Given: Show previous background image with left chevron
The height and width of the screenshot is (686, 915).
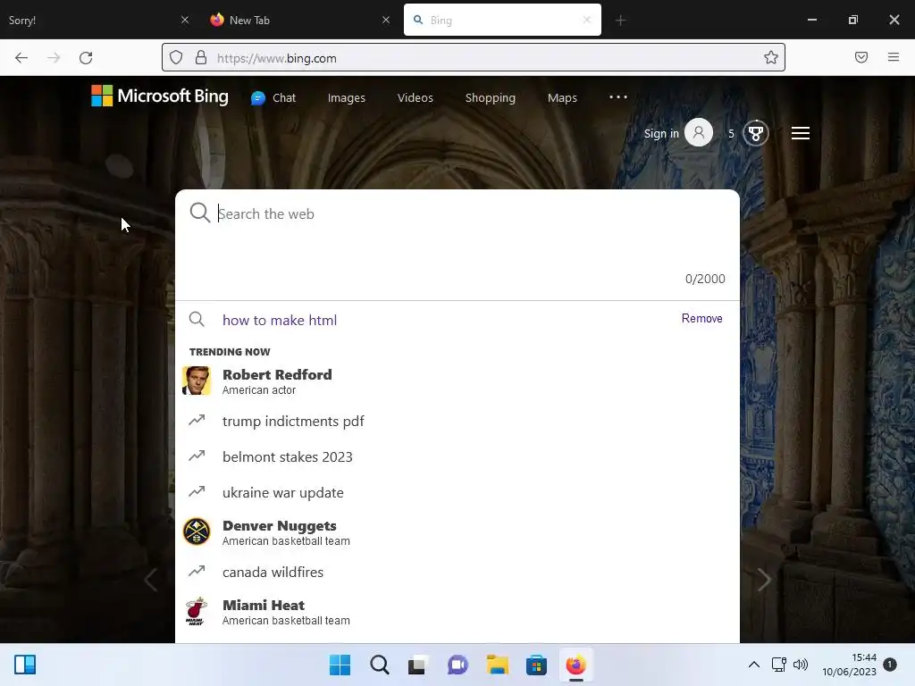Looking at the screenshot, I should [150, 579].
